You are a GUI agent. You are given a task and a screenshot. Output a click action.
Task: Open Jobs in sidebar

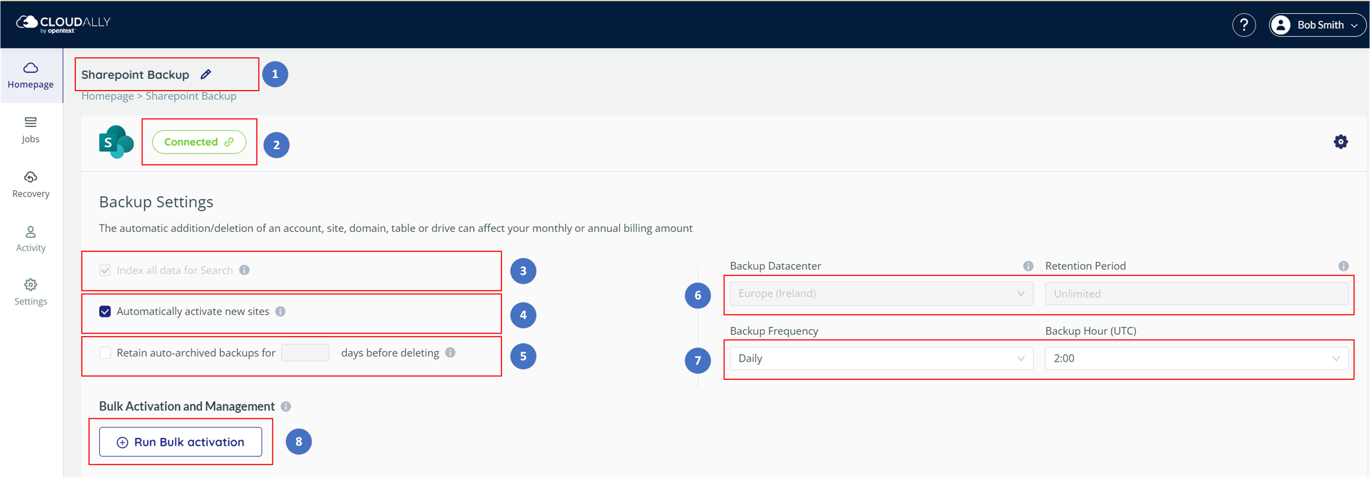(31, 131)
